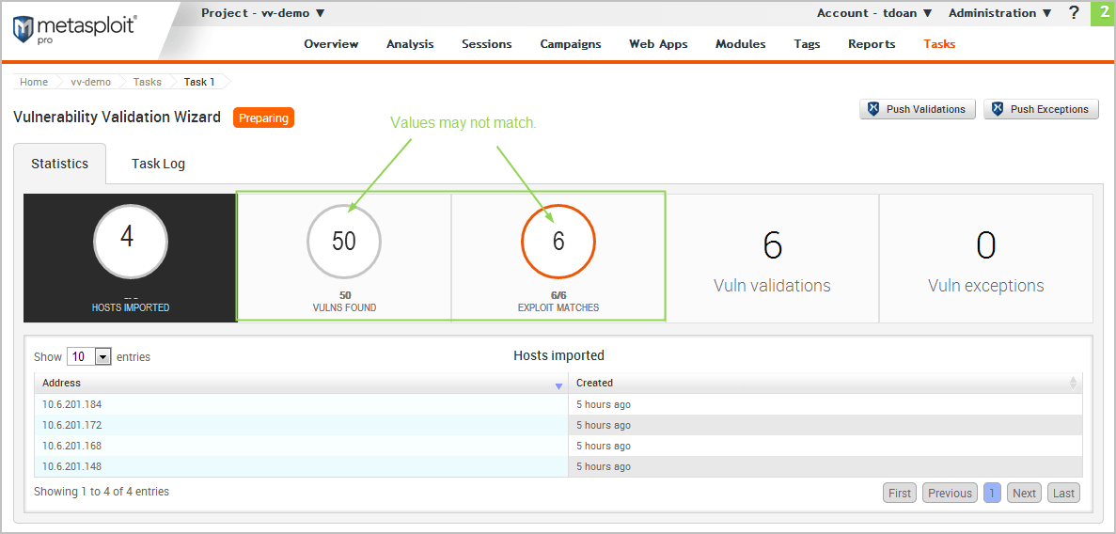The height and width of the screenshot is (534, 1116).
Task: Click the green notification count badge
Action: 1103,13
